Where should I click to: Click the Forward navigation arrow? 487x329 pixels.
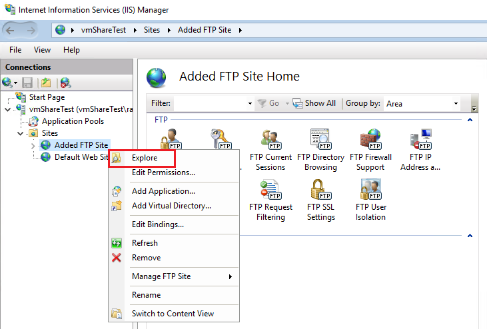tap(31, 31)
